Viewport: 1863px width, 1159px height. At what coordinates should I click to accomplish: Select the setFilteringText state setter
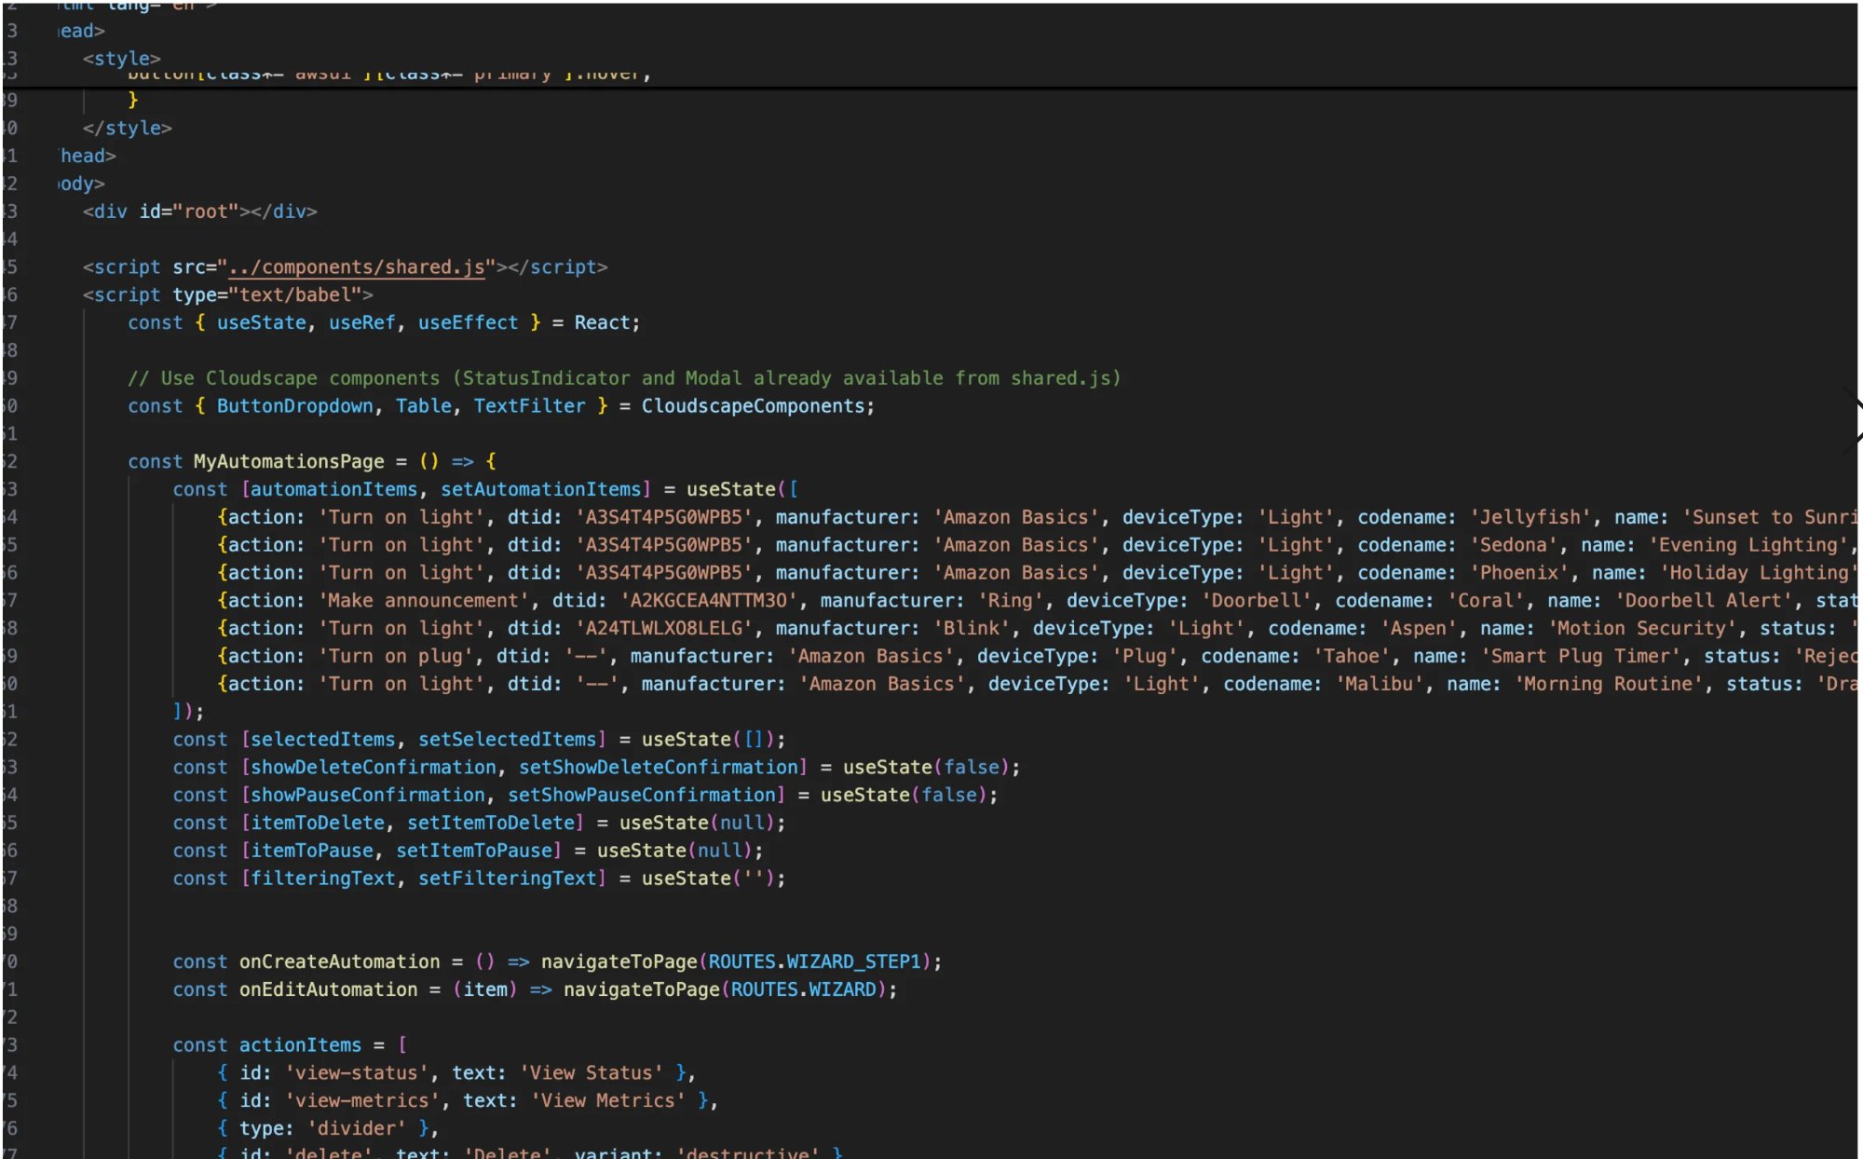pyautogui.click(x=508, y=878)
